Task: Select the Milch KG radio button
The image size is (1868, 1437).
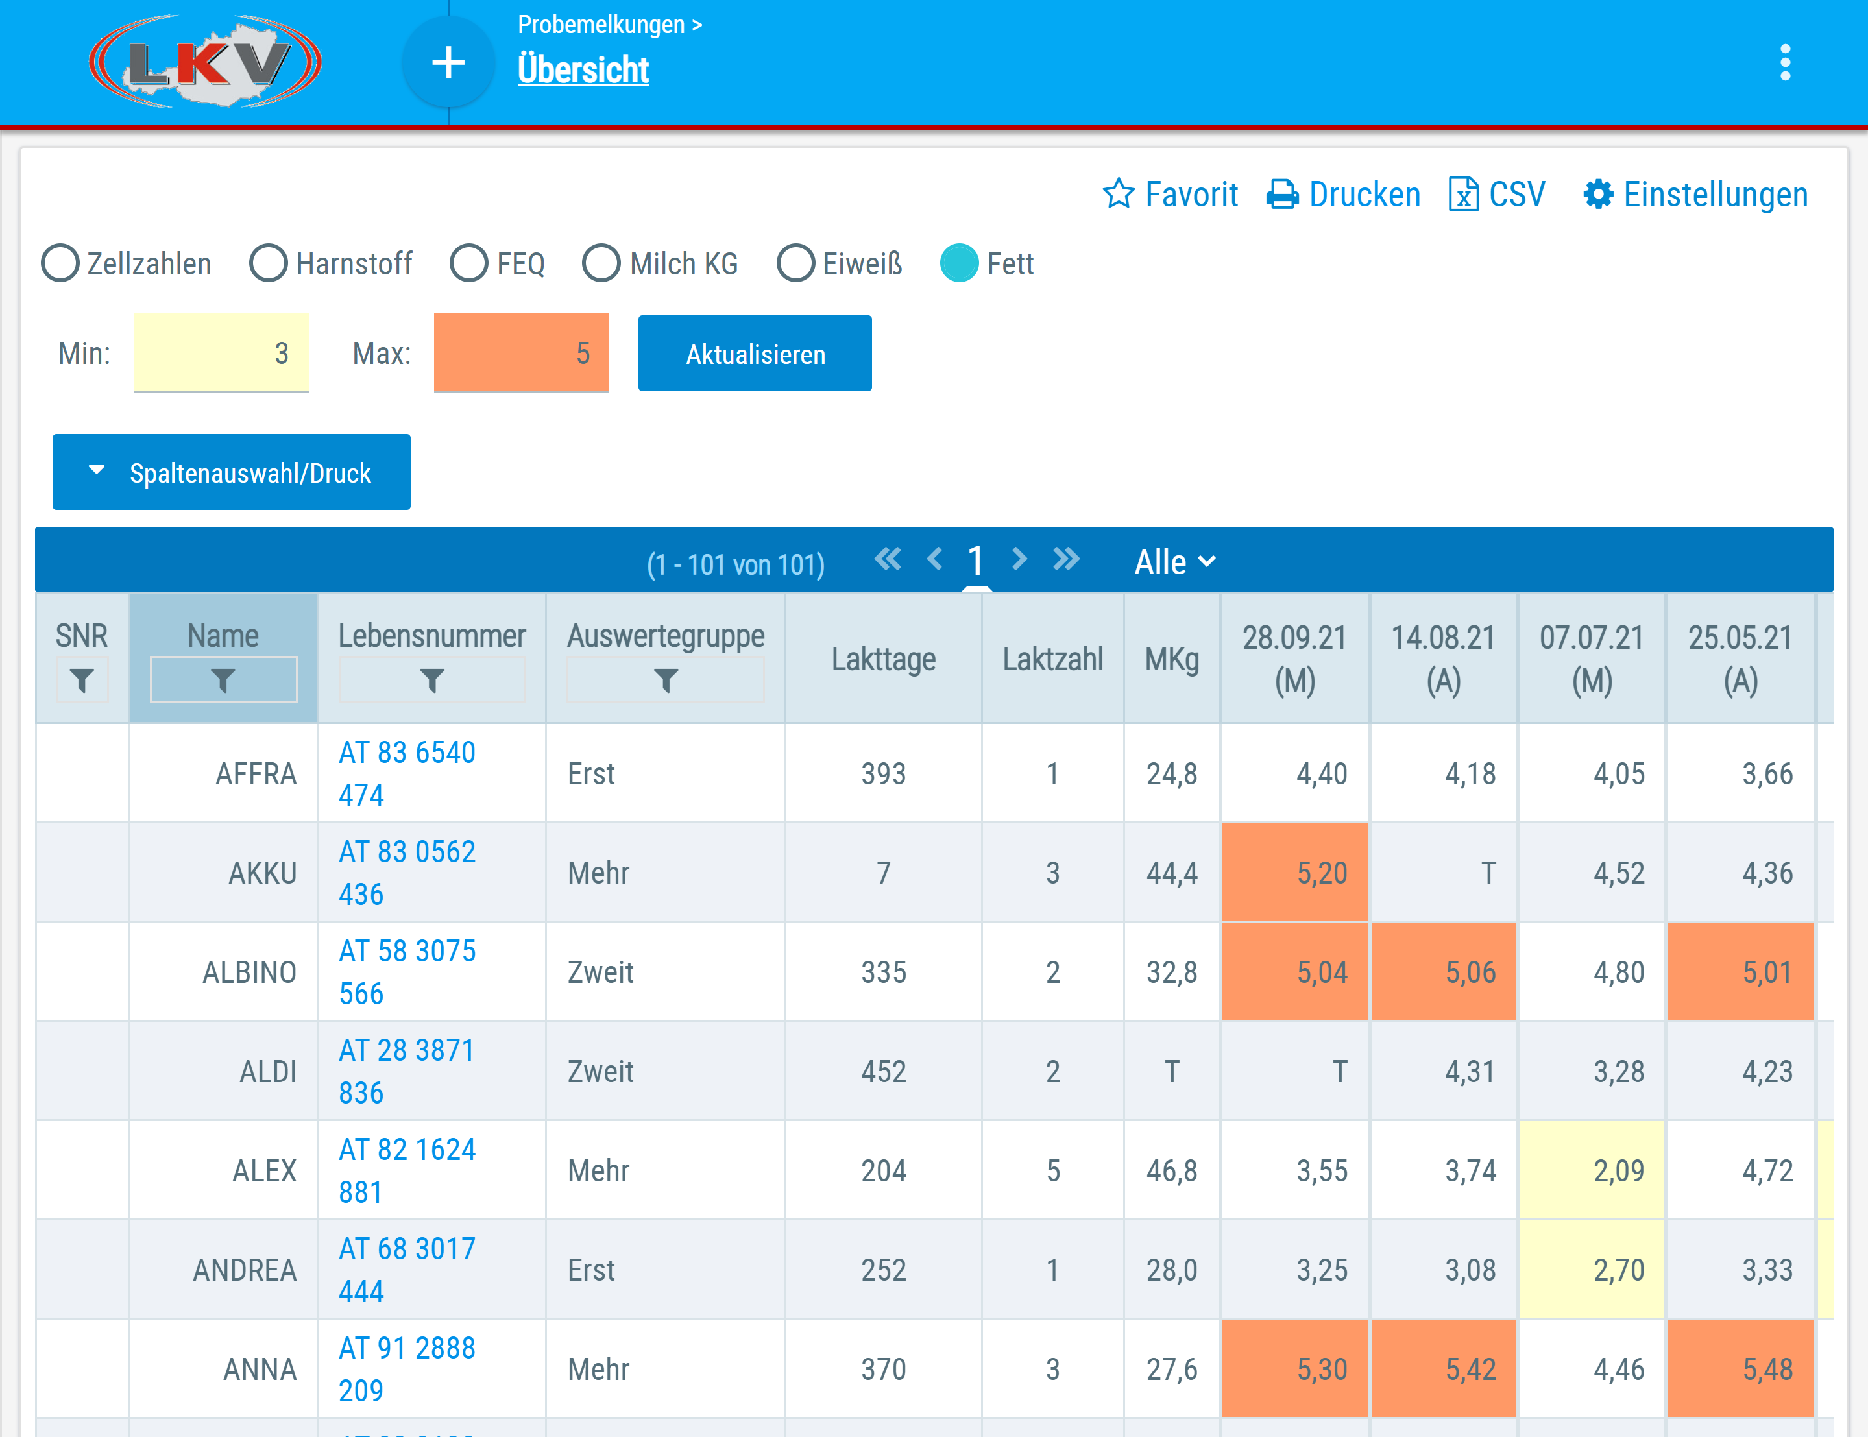Action: point(601,263)
